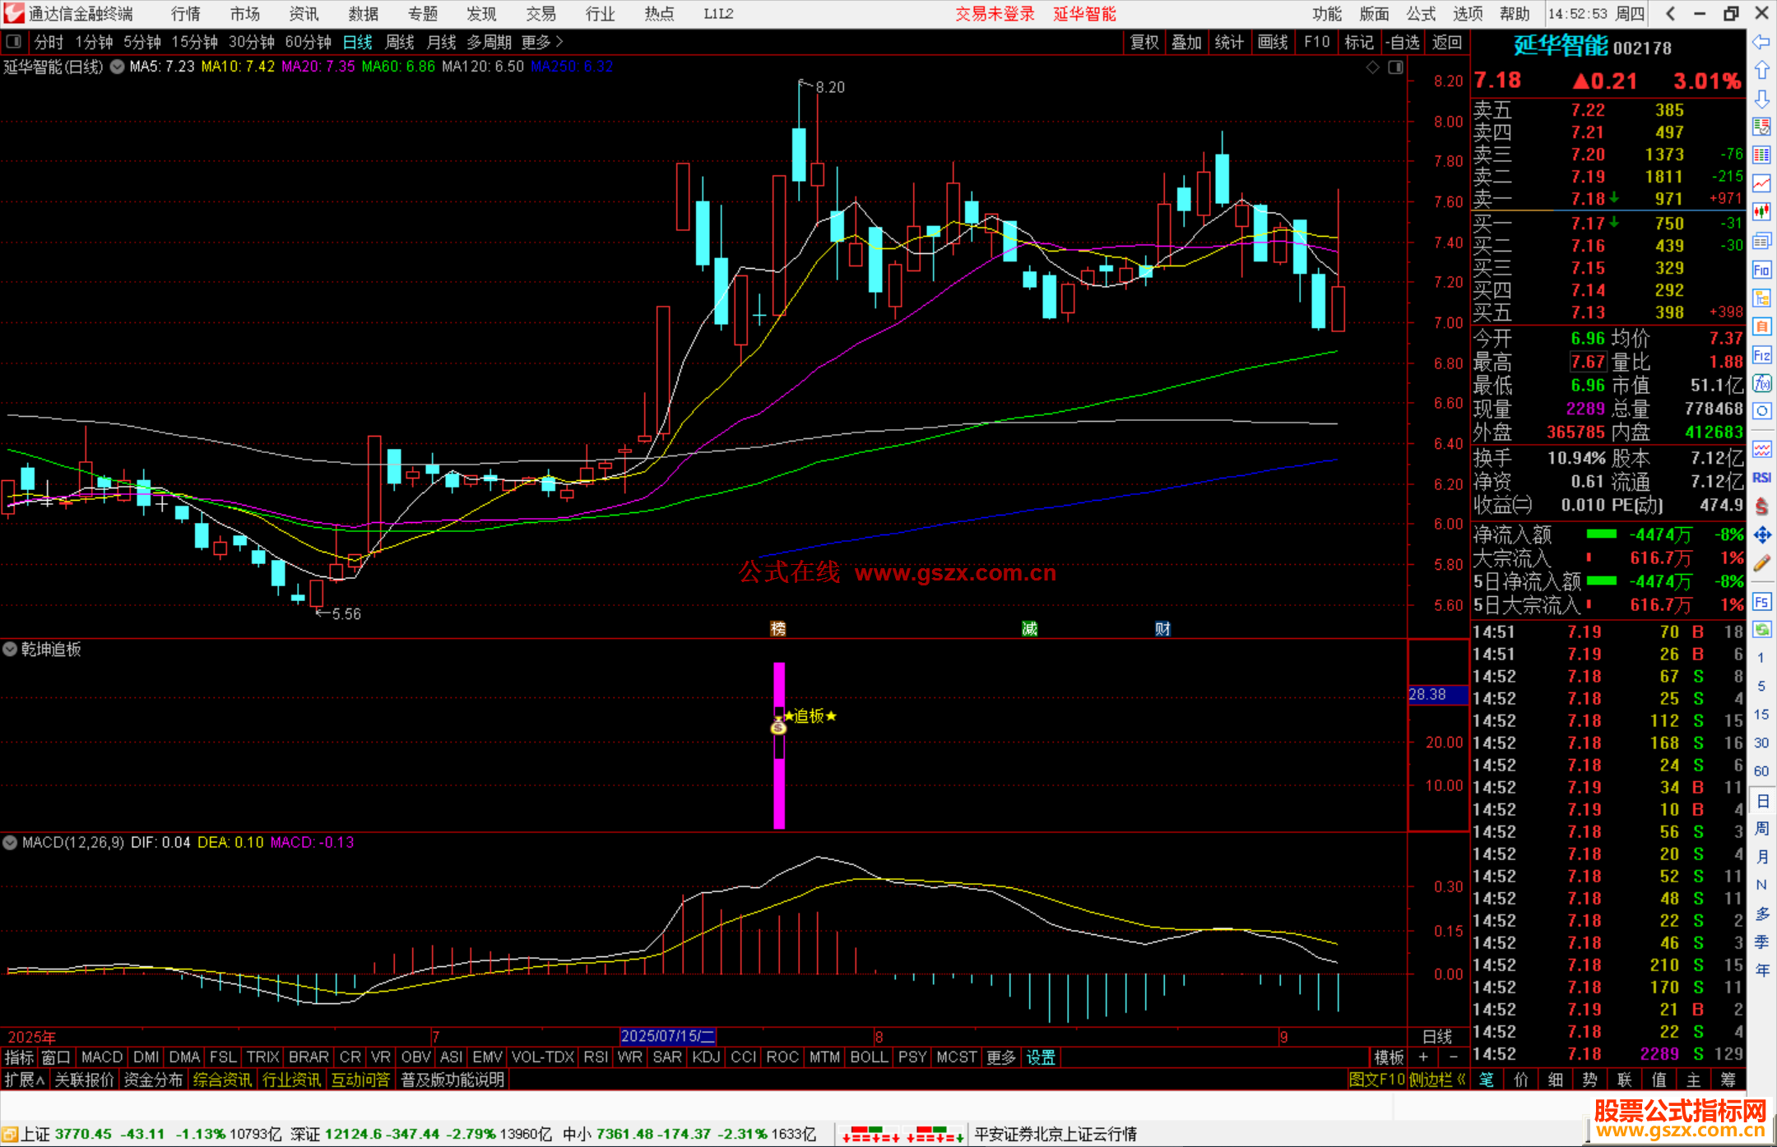Click the back chevron in title bar
Image resolution: width=1777 pixels, height=1147 pixels.
point(1670,13)
